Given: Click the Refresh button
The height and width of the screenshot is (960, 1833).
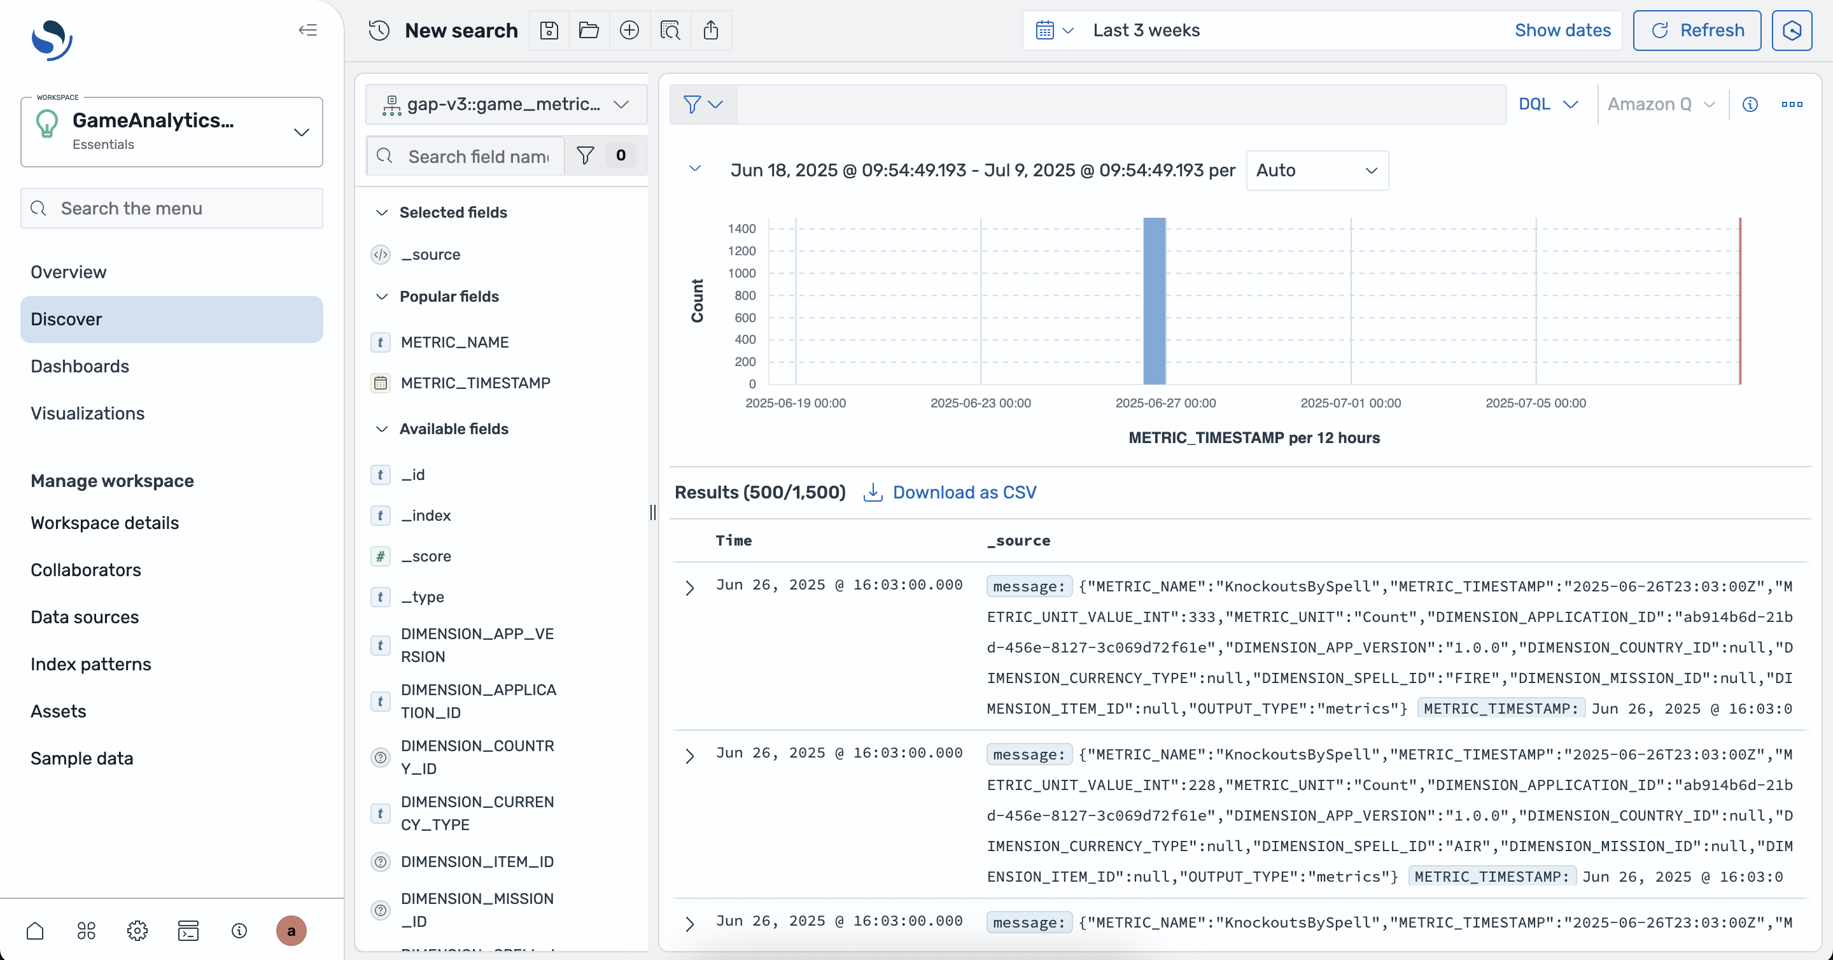Looking at the screenshot, I should coord(1696,30).
